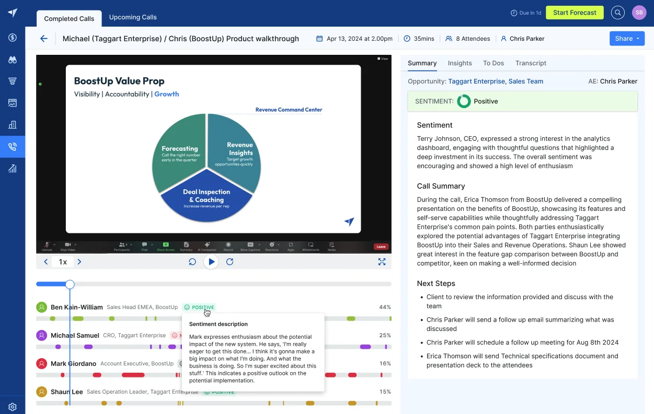Screen dimensions: 654x414
Task: Click the clock icon beside 35mins
Action: click(x=407, y=39)
